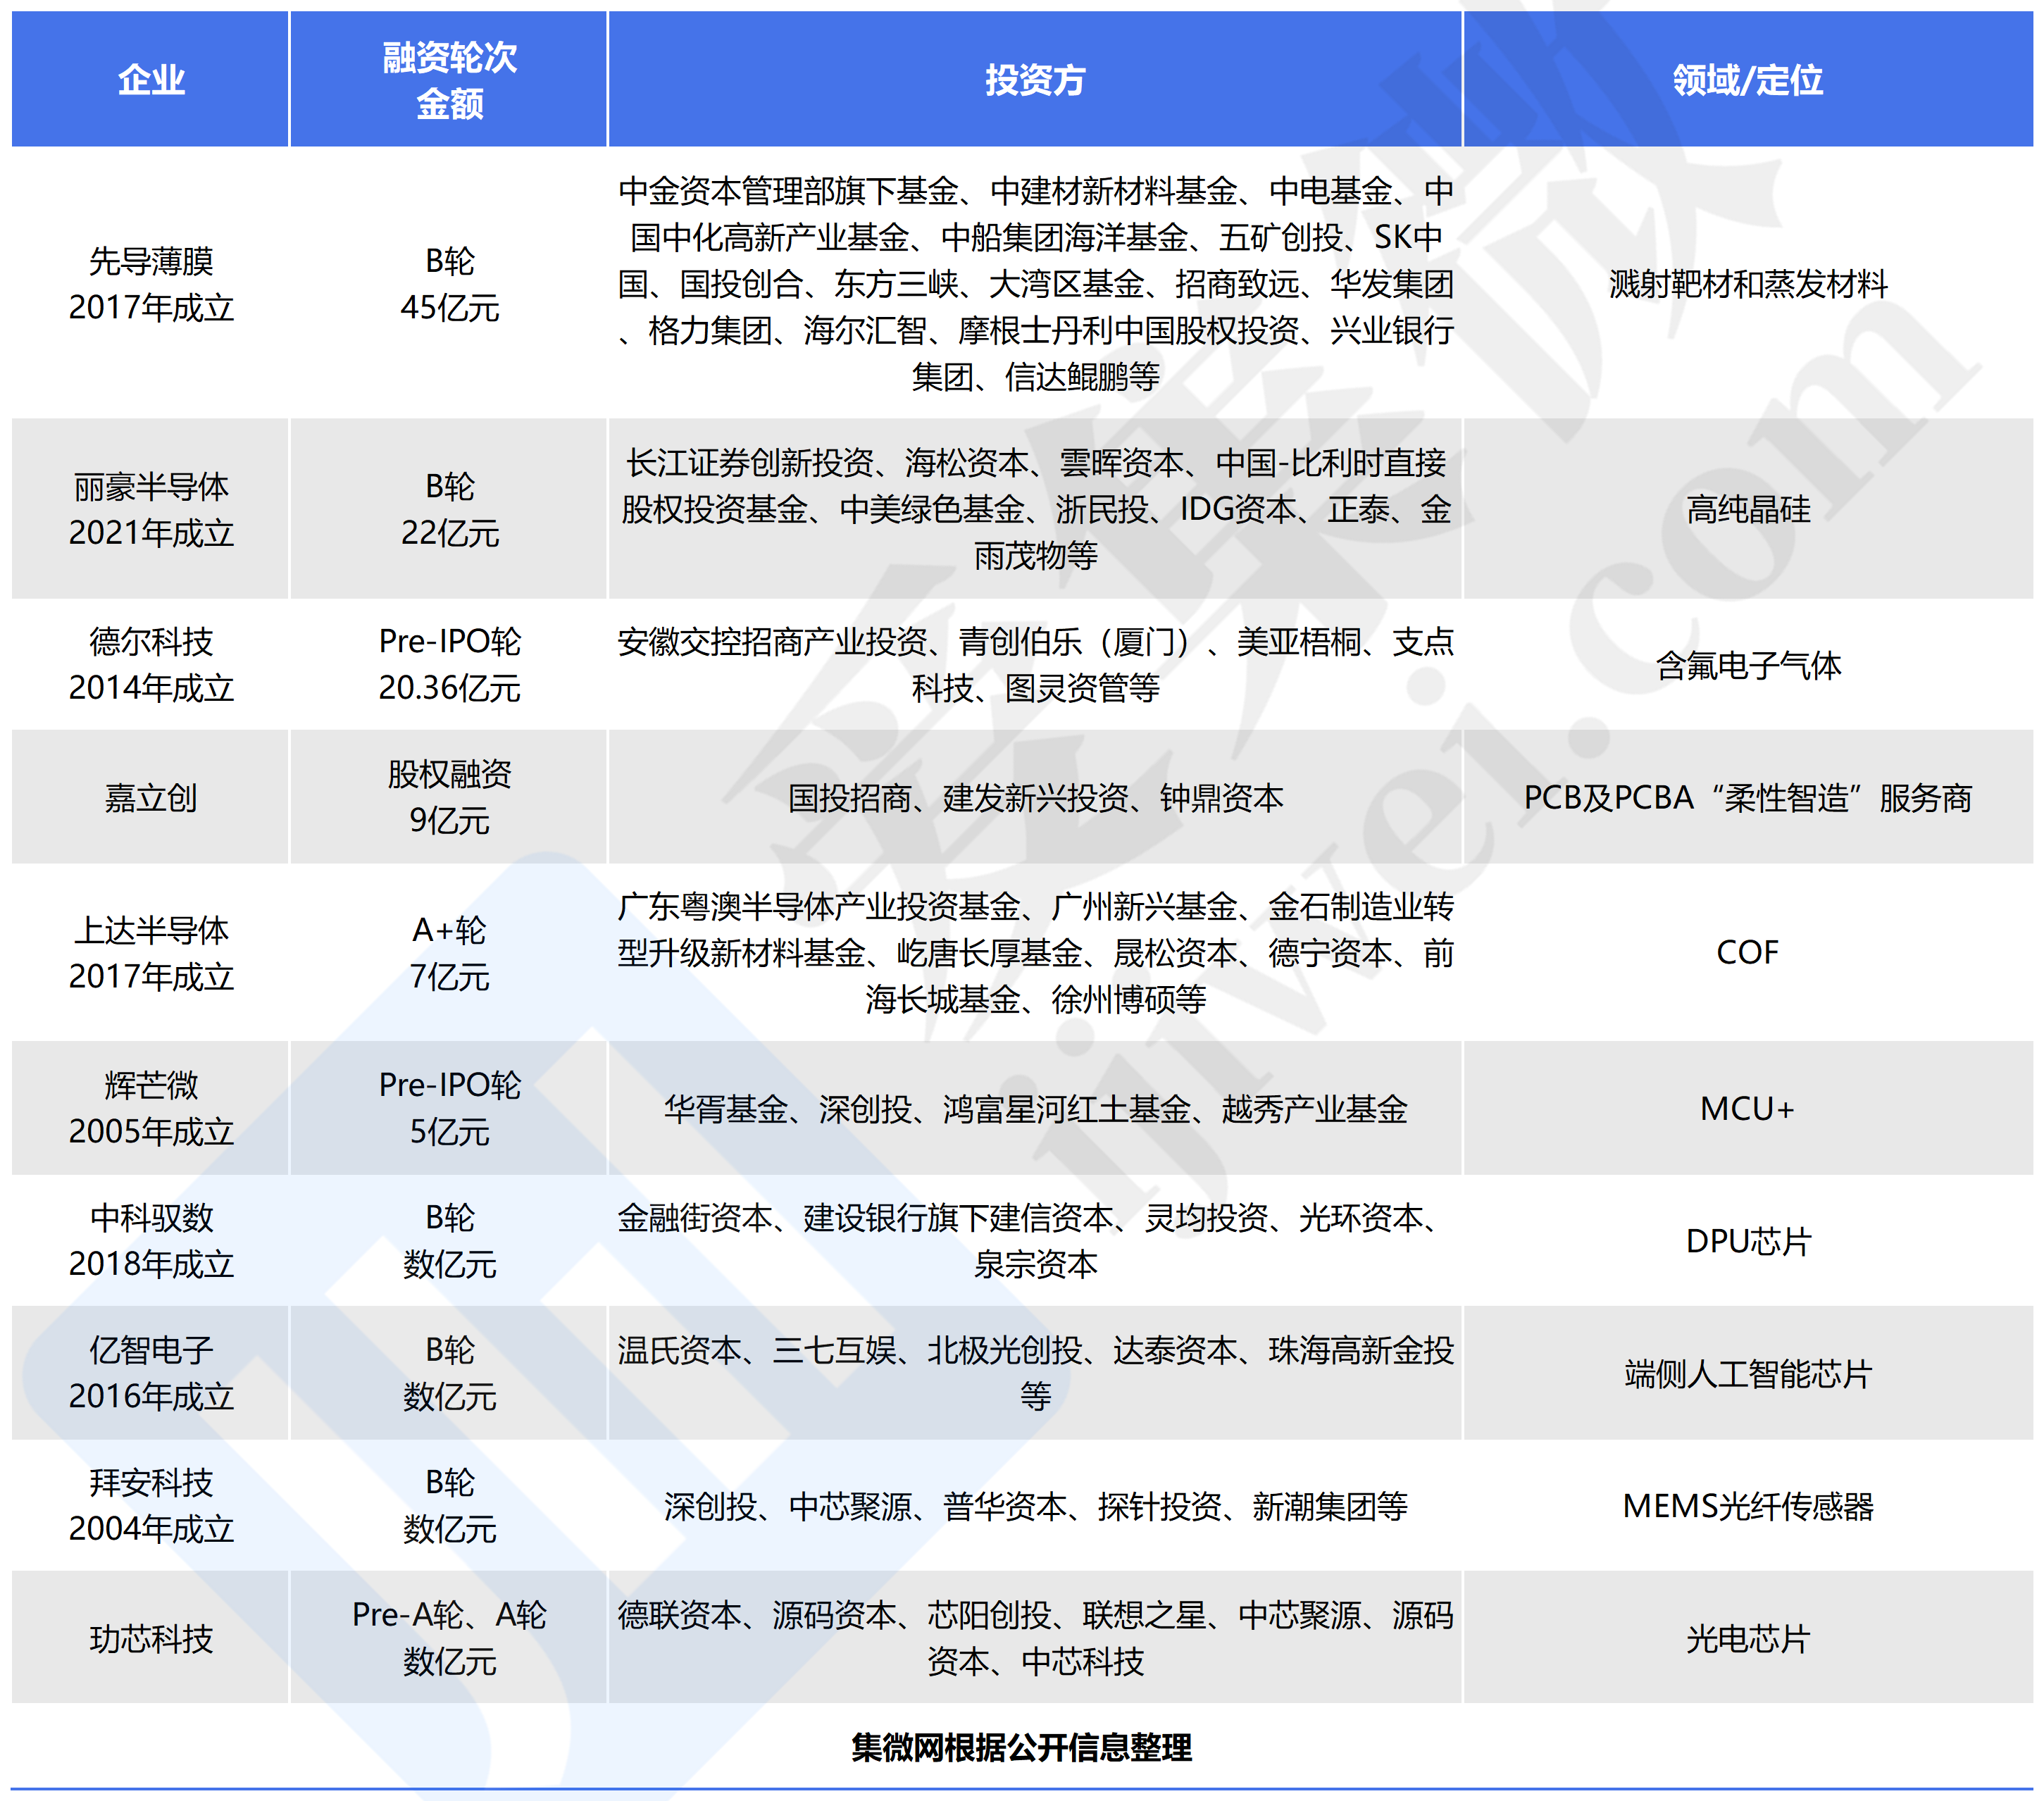Screen dimensions: 2044x1801
Task: Select the 玏芯科技 company cell
Action: pos(150,1638)
